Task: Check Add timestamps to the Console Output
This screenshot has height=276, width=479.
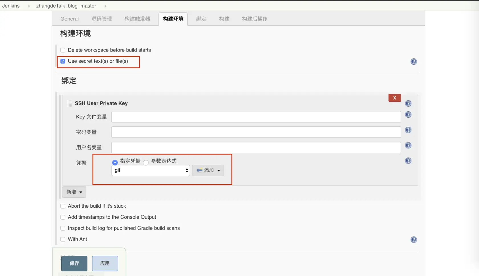Action: click(x=63, y=217)
